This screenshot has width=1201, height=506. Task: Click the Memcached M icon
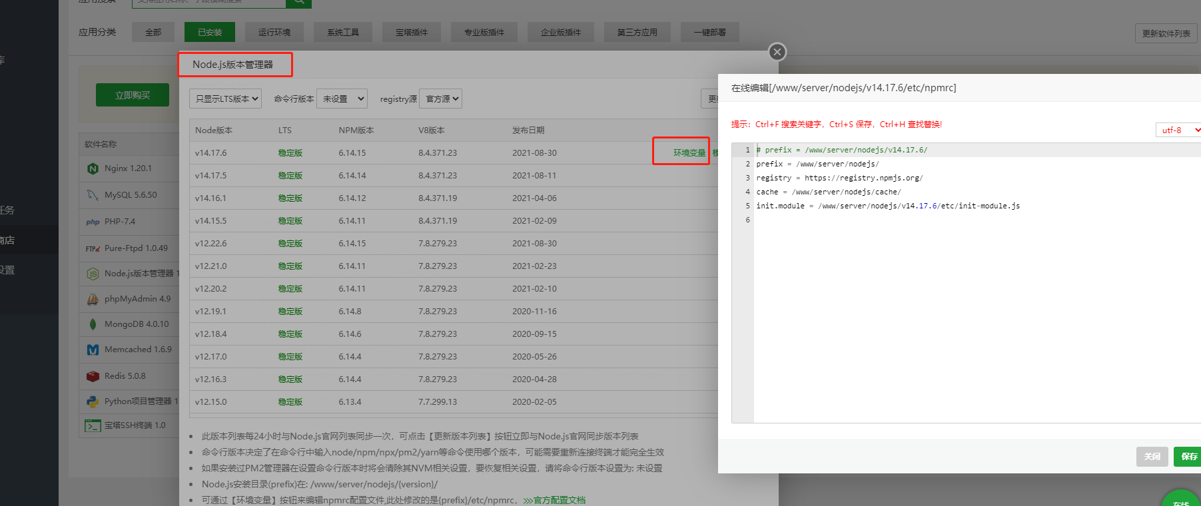click(93, 350)
